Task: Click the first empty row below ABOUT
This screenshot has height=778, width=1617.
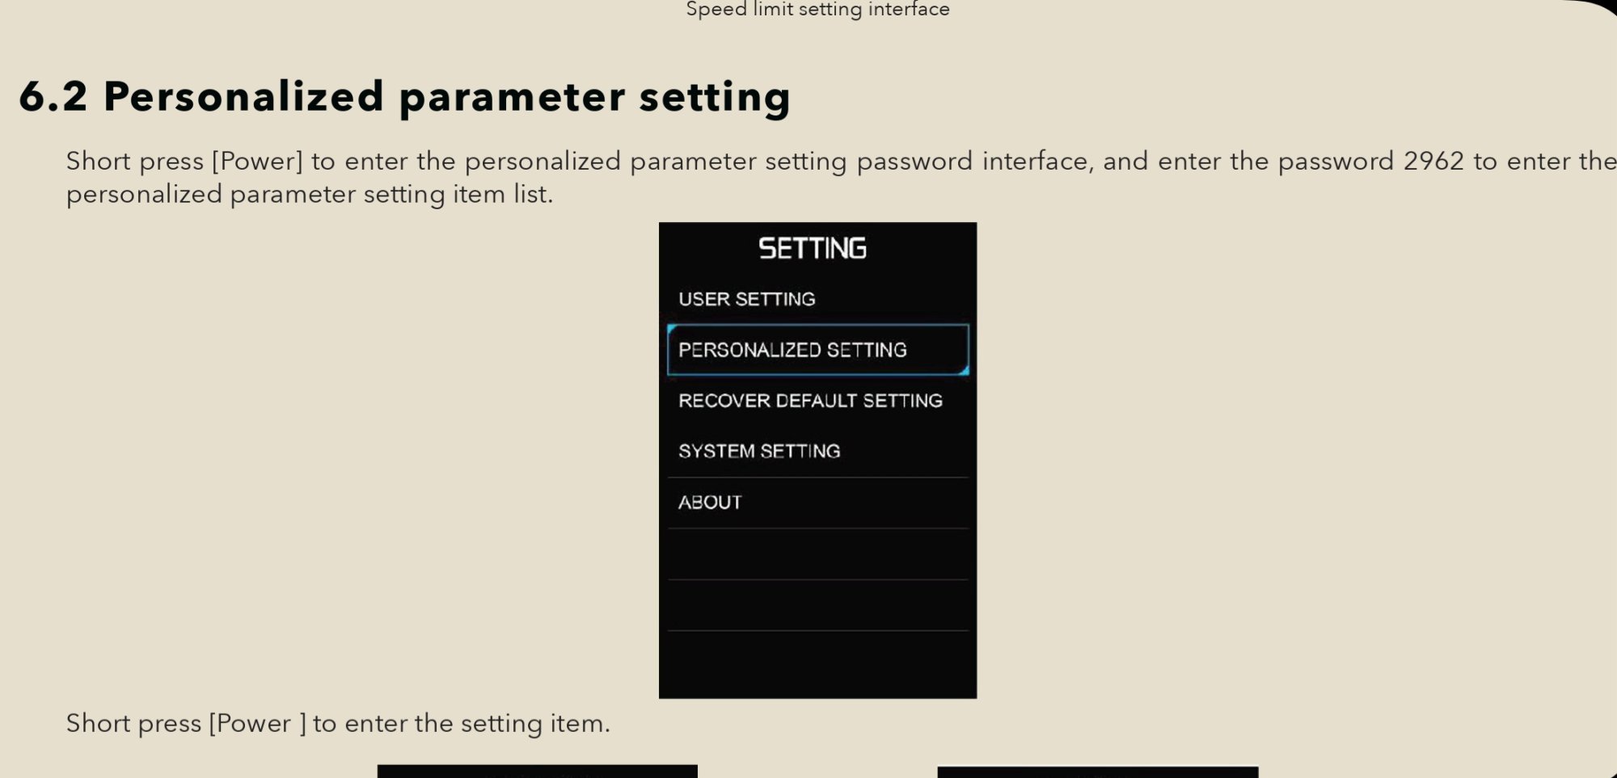Action: coord(817,554)
